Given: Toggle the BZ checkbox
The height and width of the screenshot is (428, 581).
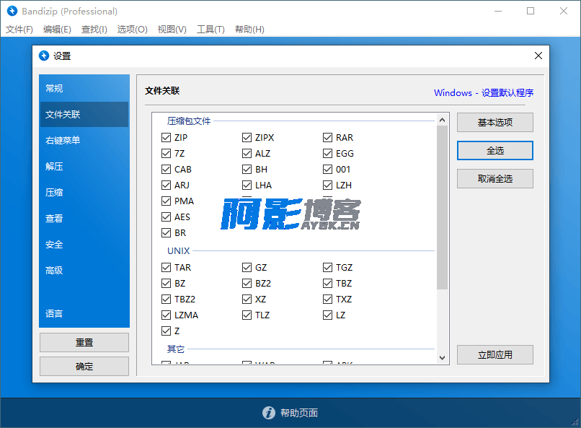Looking at the screenshot, I should pyautogui.click(x=166, y=284).
